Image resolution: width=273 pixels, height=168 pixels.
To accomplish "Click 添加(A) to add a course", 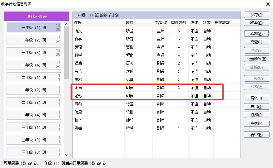I will coord(256,34).
